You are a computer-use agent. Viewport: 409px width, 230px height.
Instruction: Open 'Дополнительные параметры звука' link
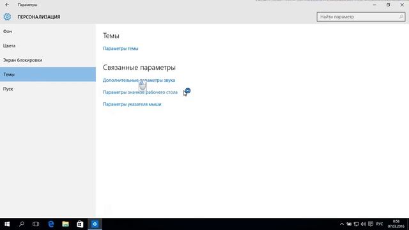tap(139, 80)
